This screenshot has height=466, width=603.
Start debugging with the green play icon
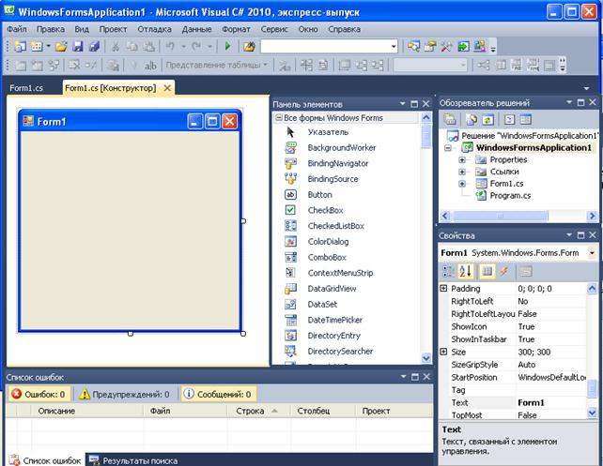227,47
